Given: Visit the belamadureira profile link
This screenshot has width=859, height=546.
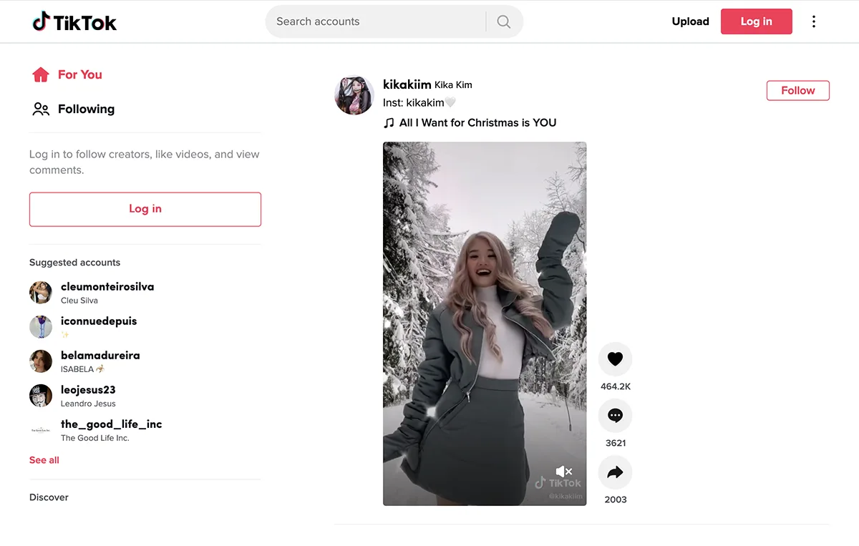Looking at the screenshot, I should pos(100,355).
